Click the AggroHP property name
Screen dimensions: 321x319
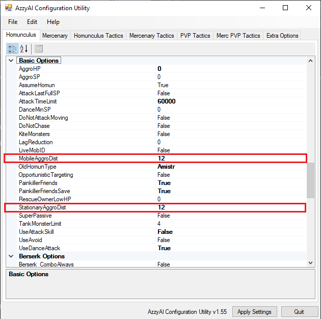[x=30, y=69]
